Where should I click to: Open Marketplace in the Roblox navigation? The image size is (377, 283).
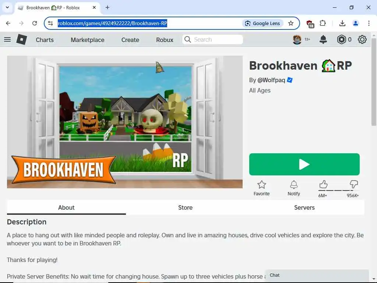(x=88, y=40)
